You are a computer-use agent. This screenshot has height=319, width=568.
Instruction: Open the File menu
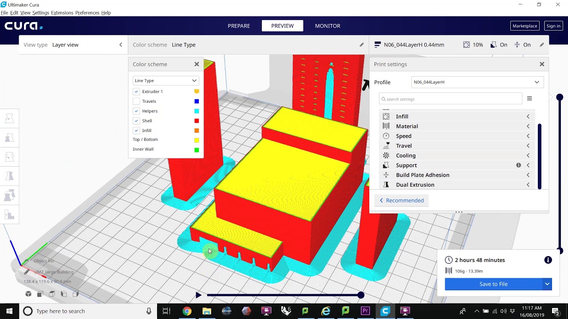click(4, 13)
